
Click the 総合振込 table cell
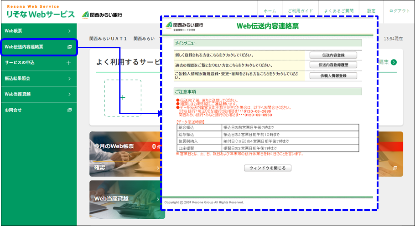[199, 127]
